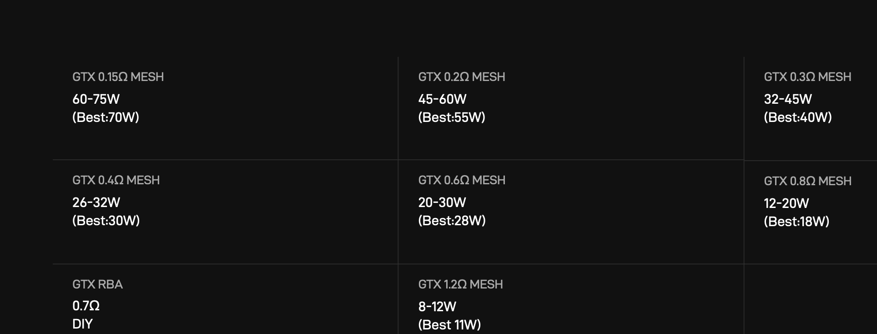Click the Best:28W recommendation
Viewport: 877px width, 334px height.
tap(452, 221)
